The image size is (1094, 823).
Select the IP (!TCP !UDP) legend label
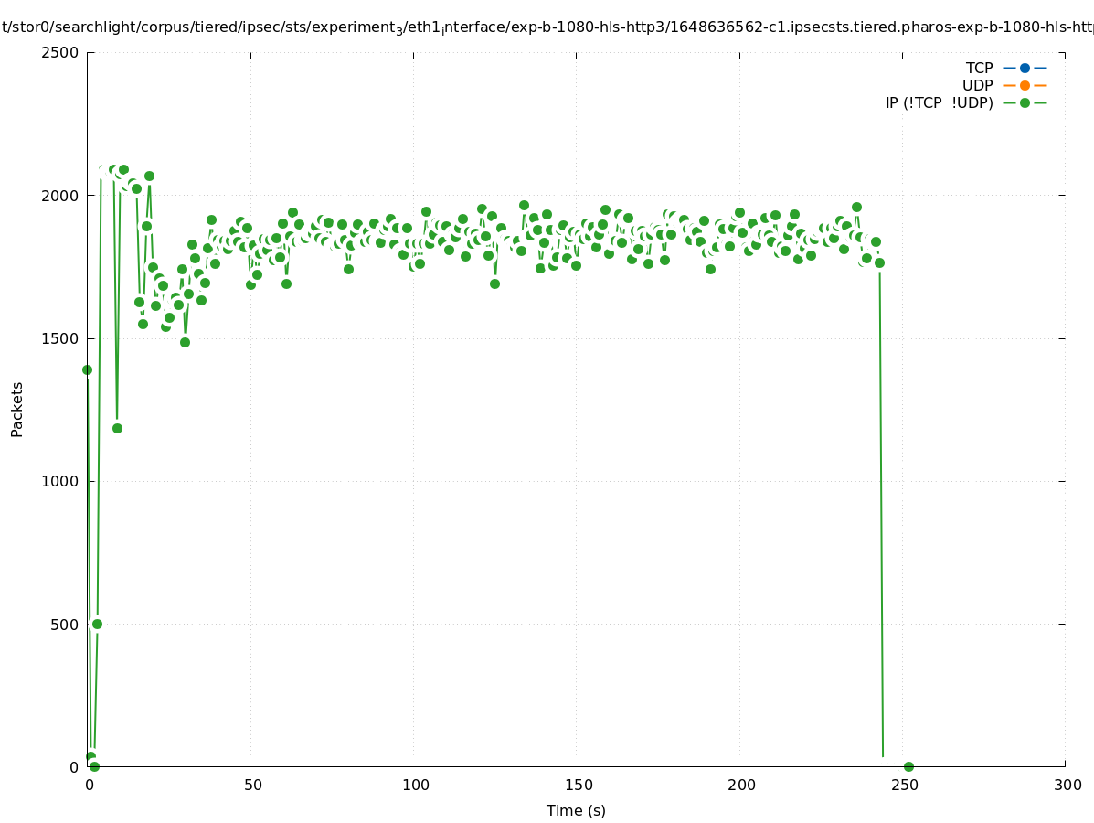[939, 102]
